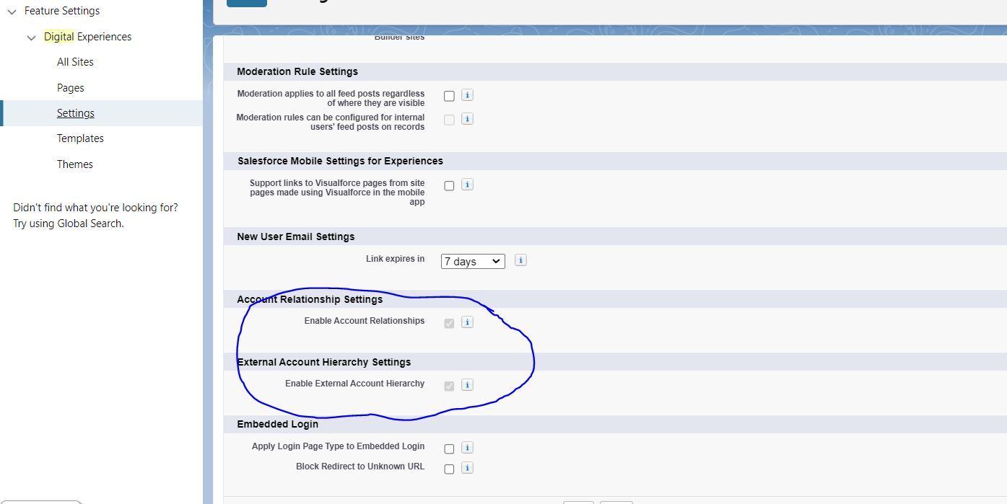Viewport: 1007px width, 504px height.
Task: Select Settings in setup sidebar
Action: (x=76, y=113)
